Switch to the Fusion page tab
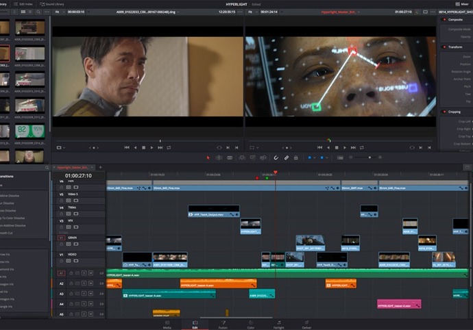The image size is (473, 330). 223,325
